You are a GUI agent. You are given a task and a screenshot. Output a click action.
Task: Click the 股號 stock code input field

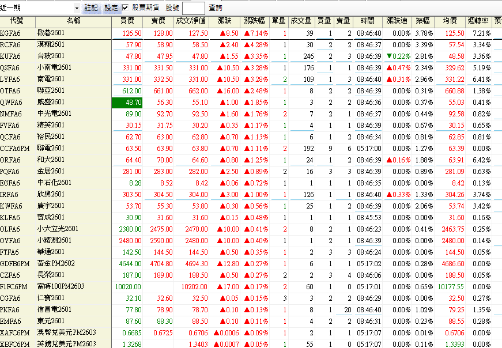tap(193, 8)
